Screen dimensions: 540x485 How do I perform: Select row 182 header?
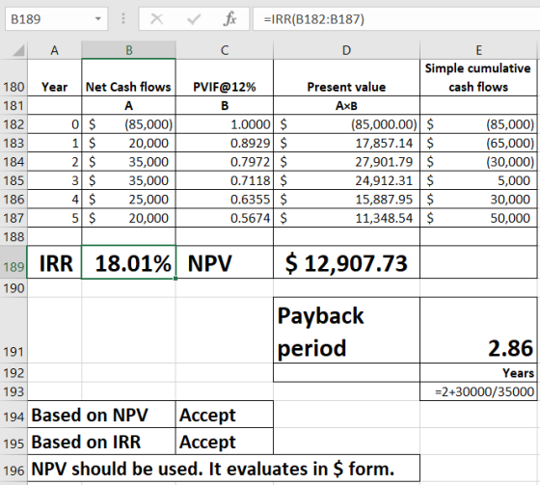[x=13, y=124]
